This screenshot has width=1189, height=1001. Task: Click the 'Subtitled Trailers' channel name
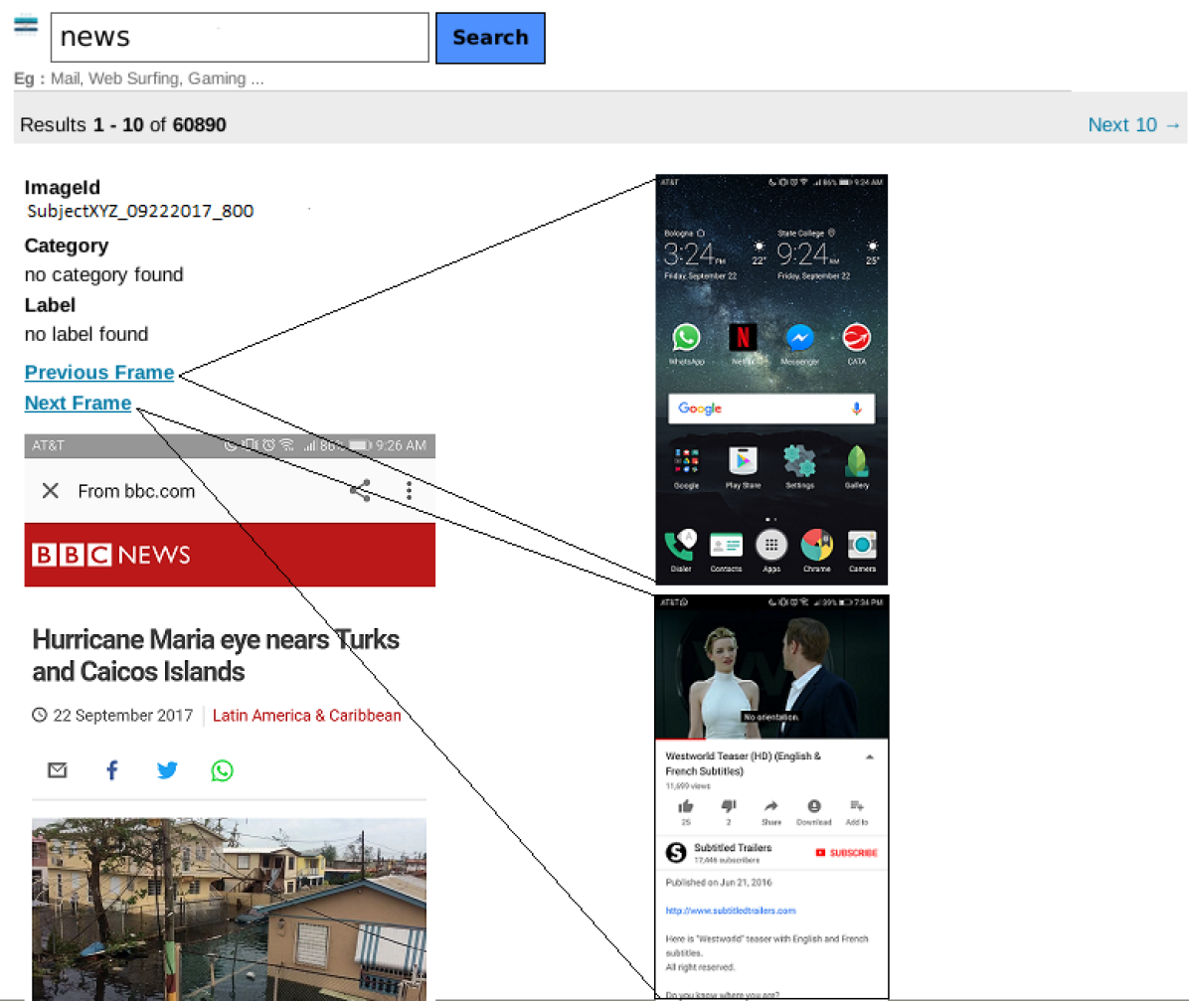(x=733, y=848)
